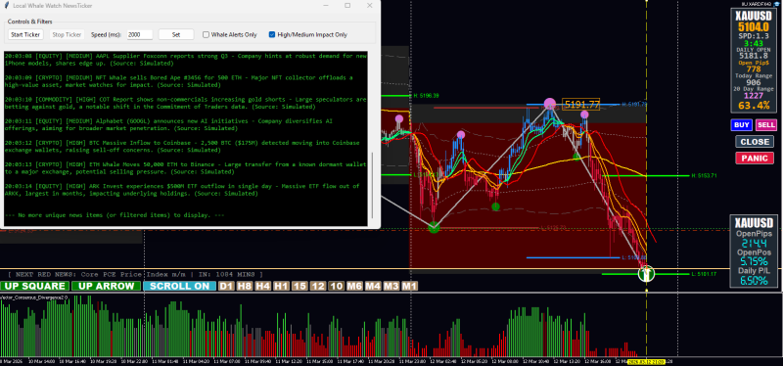Toggle the UP SQUARE button
The height and width of the screenshot is (366, 783).
pos(35,286)
